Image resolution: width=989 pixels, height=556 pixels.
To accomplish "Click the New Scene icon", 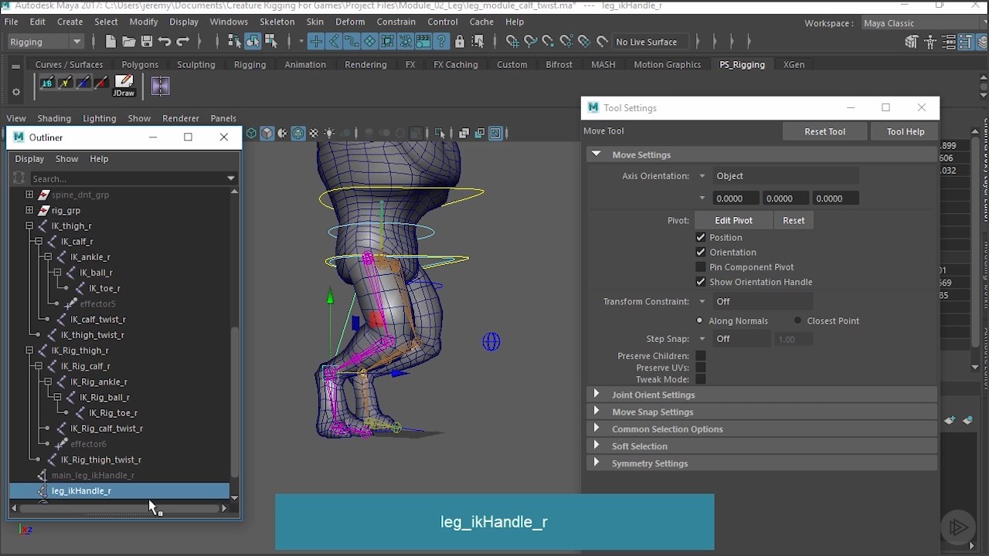I will pyautogui.click(x=110, y=42).
